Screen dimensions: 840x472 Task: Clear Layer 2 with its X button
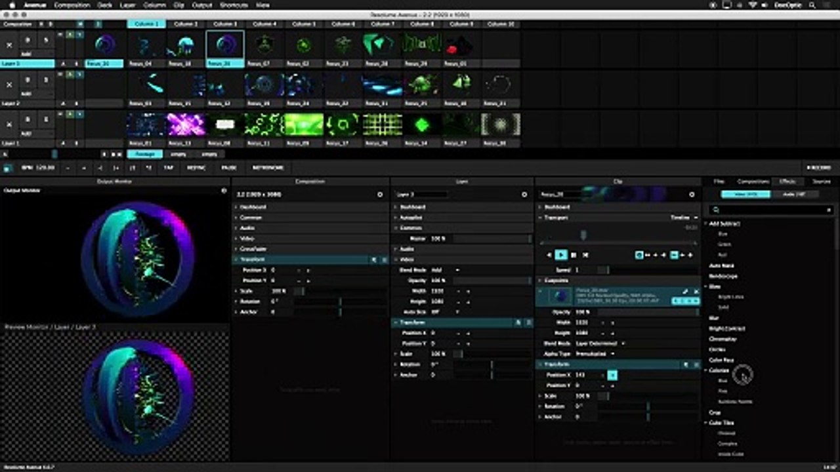[9, 85]
